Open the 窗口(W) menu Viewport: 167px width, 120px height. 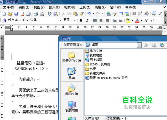point(116,7)
